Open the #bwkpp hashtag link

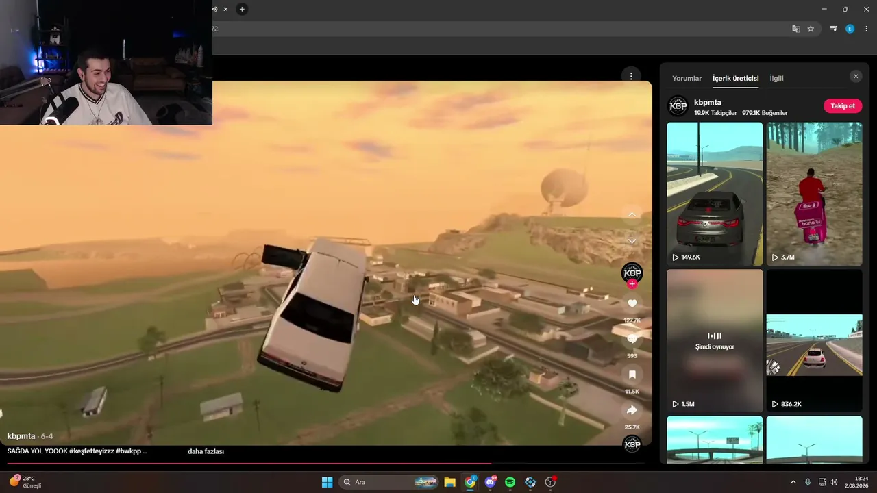click(128, 451)
